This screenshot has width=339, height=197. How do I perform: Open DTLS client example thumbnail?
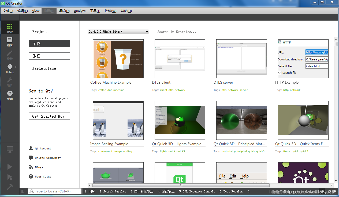click(x=180, y=59)
